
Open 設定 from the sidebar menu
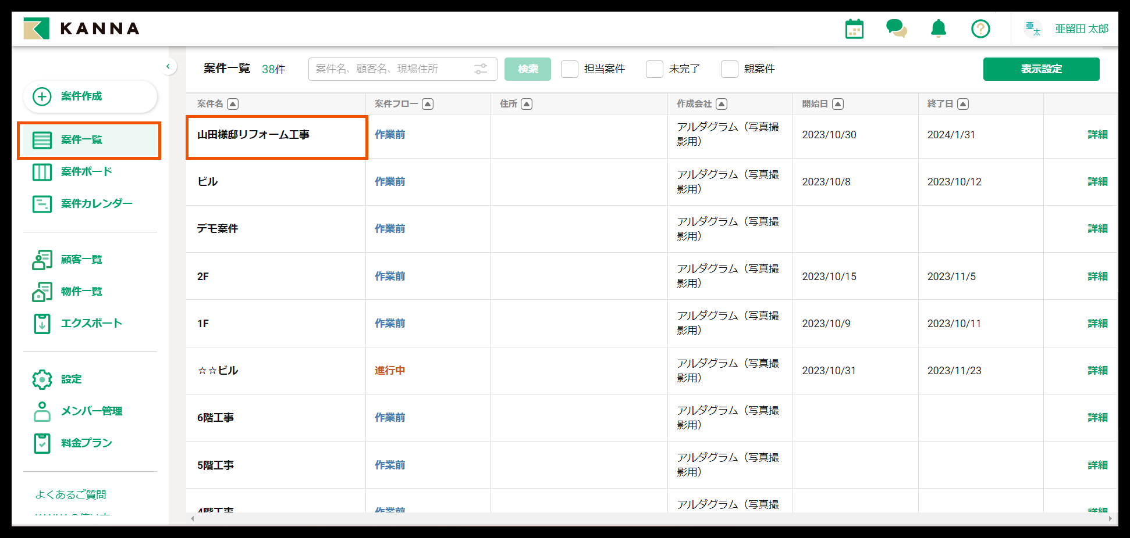point(70,379)
